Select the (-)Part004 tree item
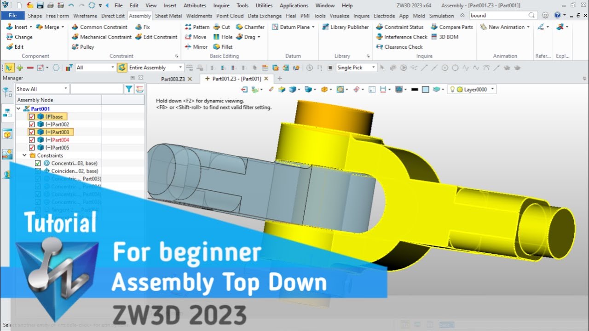The height and width of the screenshot is (331, 589). pos(57,140)
